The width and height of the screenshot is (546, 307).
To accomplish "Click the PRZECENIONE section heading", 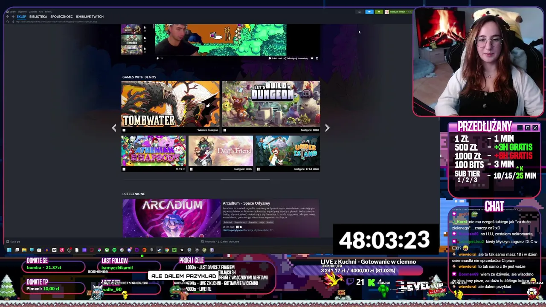I will pos(134,194).
